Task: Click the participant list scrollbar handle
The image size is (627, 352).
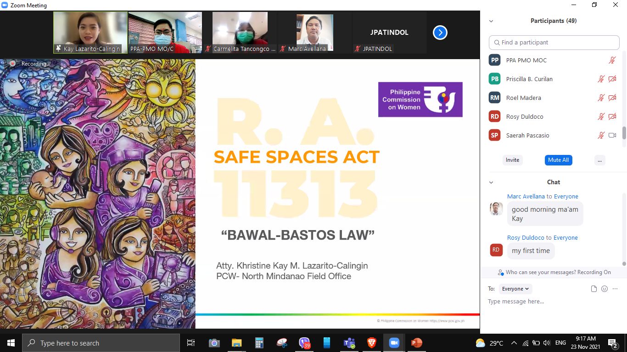Action: coord(624,133)
